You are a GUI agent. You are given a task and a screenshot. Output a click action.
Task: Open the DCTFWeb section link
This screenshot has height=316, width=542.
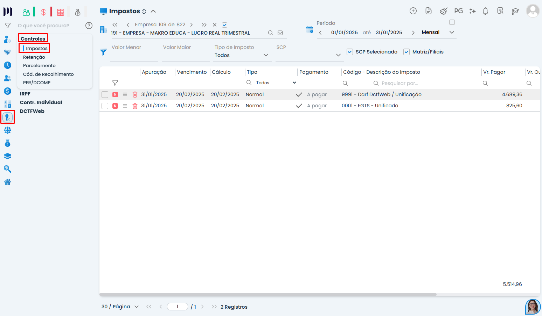(32, 111)
